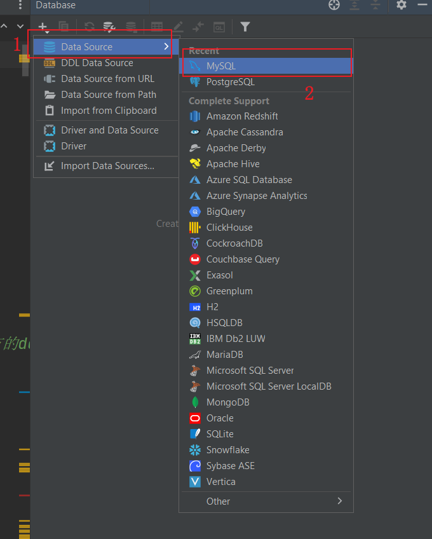This screenshot has width=432, height=539.
Task: Click the Database panel title tab
Action: (x=56, y=5)
